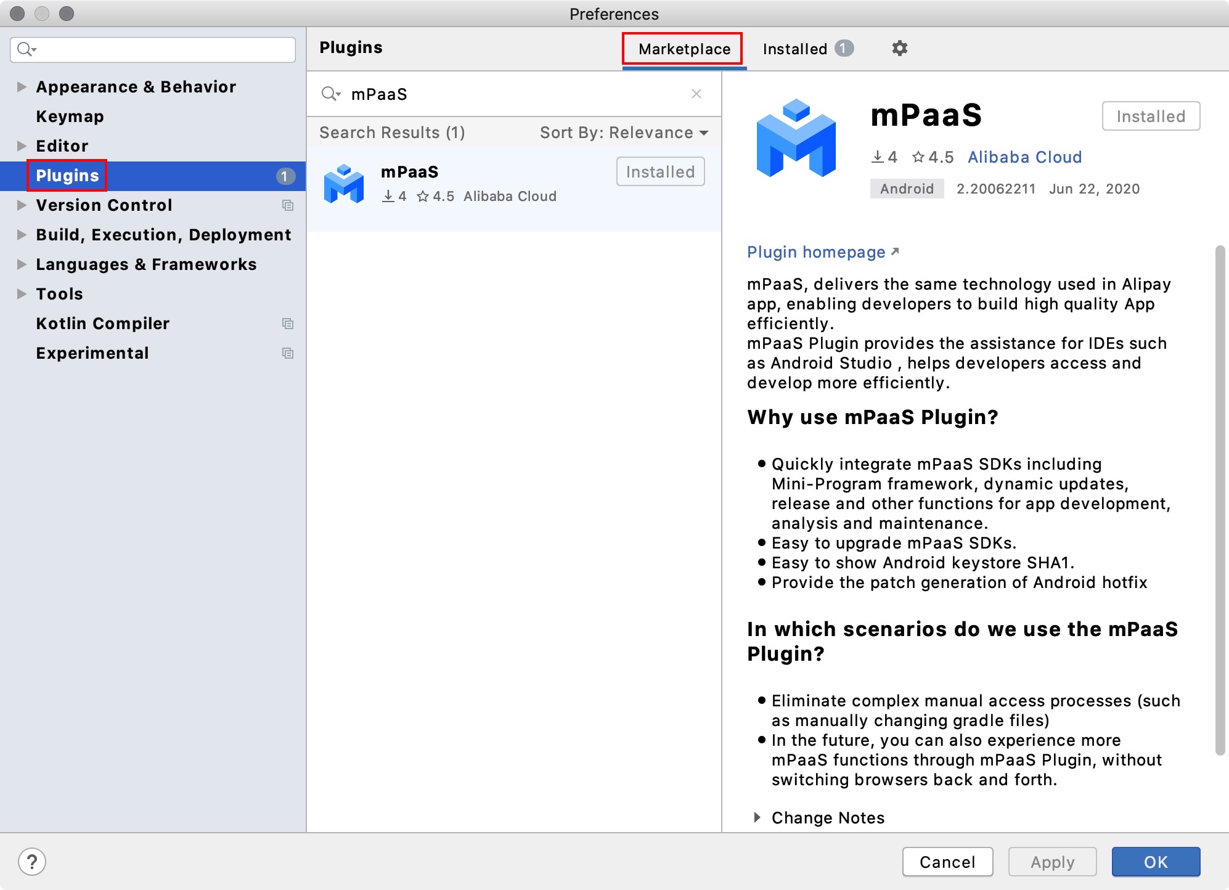Click the large mPaaS logo in details

pyautogui.click(x=796, y=138)
